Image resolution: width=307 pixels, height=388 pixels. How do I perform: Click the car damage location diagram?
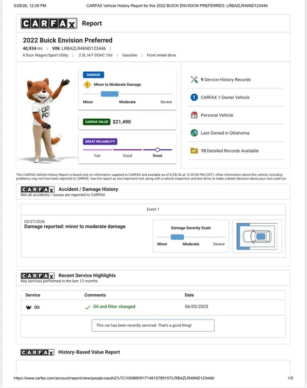point(257,237)
